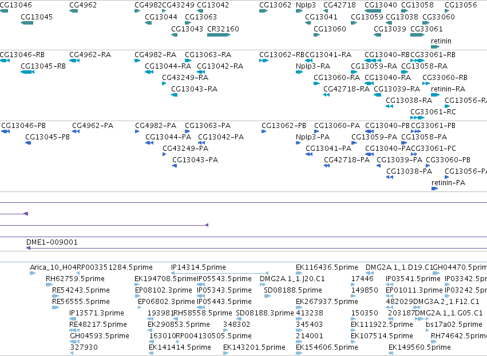Select the retinin-RA transcript label
The width and height of the screenshot is (487, 356).
point(448,89)
